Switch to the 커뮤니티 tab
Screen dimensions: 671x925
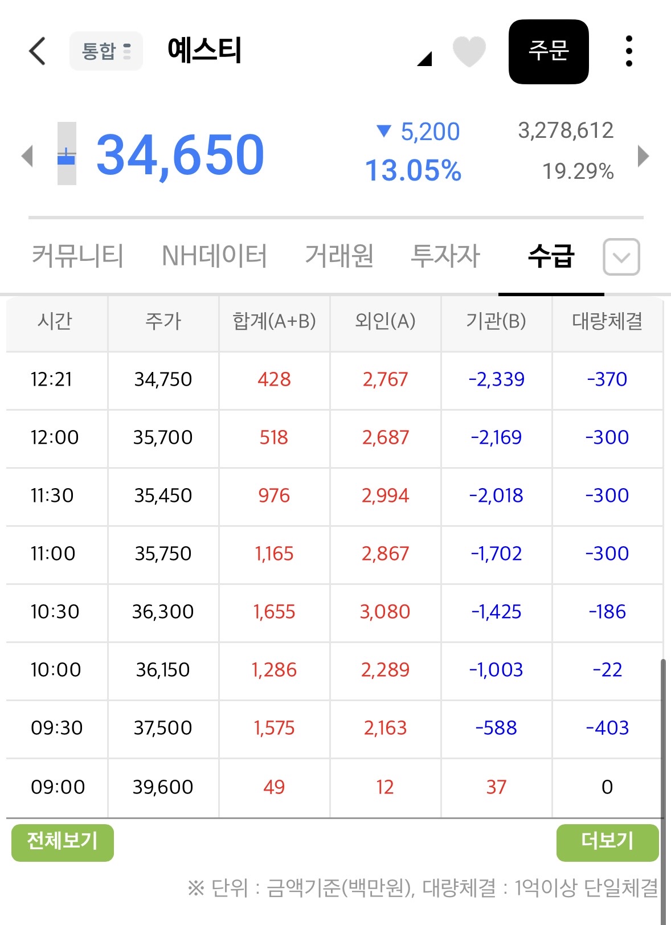pos(77,256)
